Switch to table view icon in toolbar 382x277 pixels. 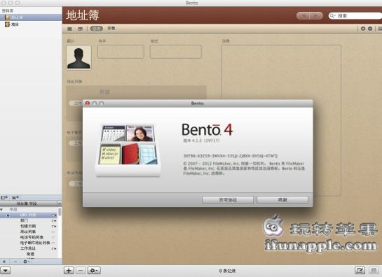(69, 29)
